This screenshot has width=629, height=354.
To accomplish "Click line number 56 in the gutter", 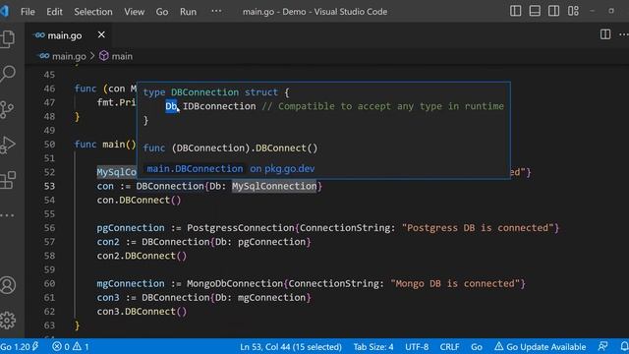I will click(49, 228).
